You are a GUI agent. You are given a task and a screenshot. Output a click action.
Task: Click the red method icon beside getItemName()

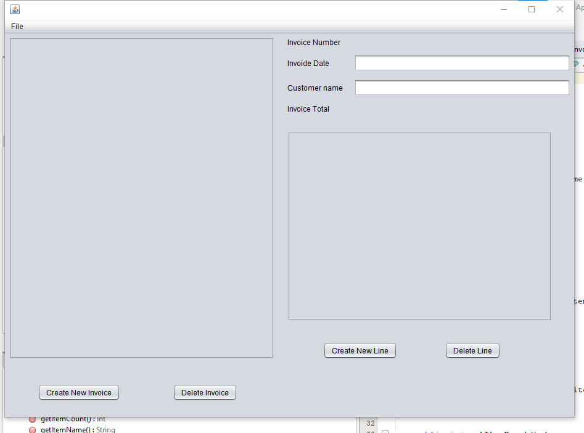[x=32, y=430]
